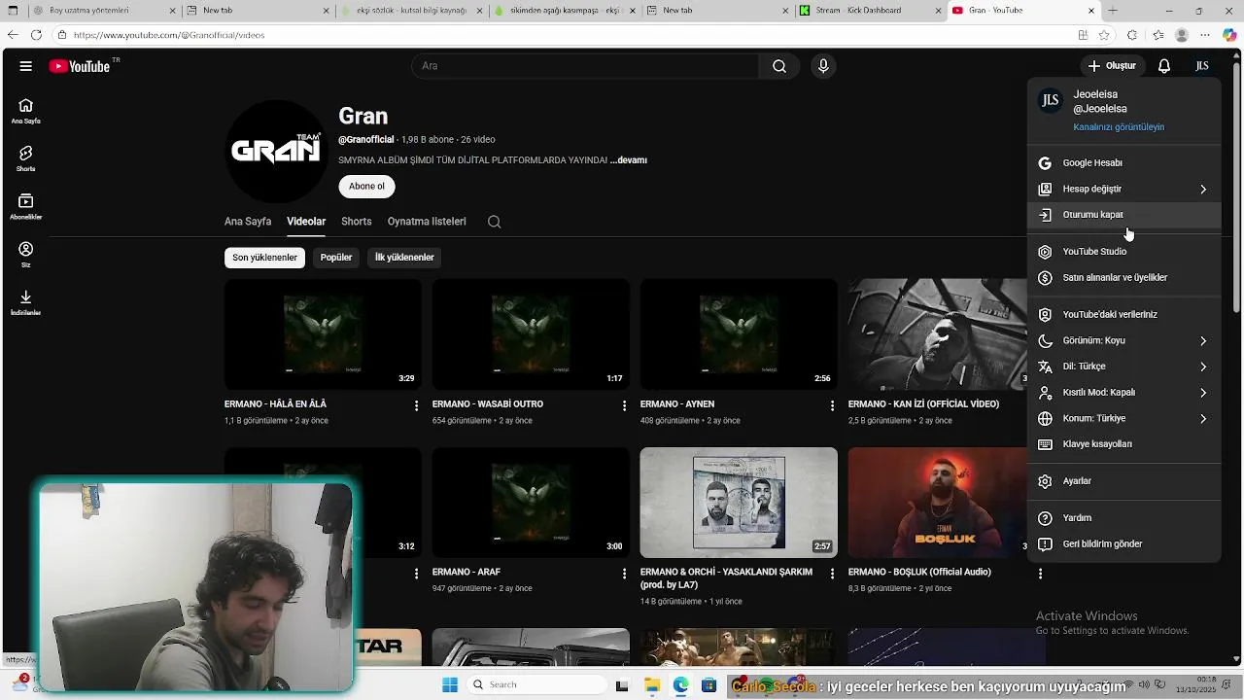Open ERMANO - WASABİ OUTRO video title
The image size is (1244, 700).
coord(488,404)
